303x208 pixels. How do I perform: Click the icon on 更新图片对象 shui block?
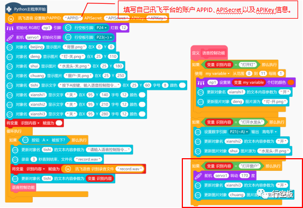(x=198, y=151)
